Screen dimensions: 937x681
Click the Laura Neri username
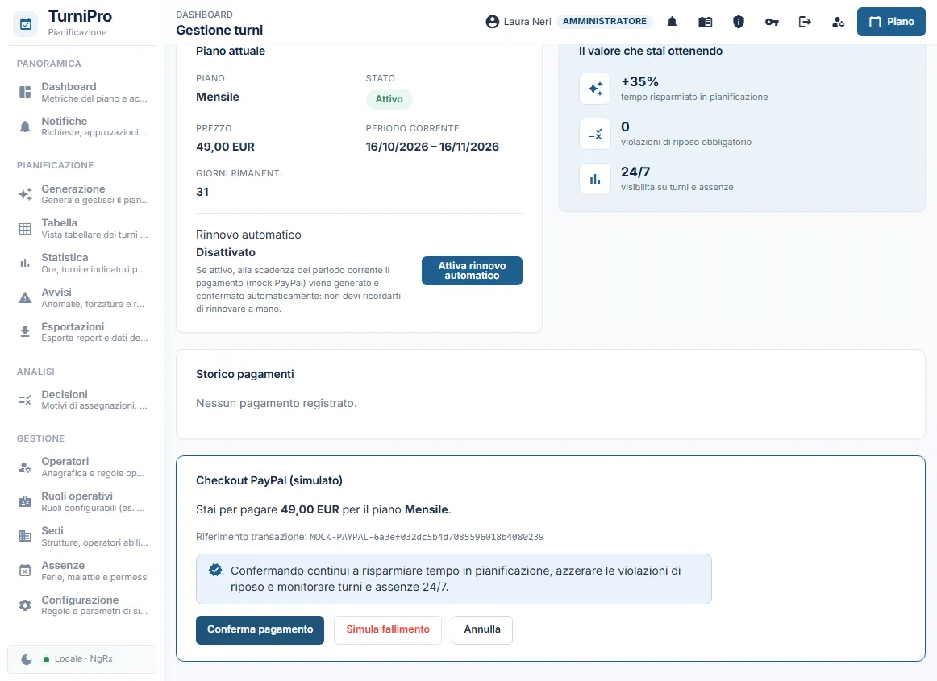coord(527,22)
